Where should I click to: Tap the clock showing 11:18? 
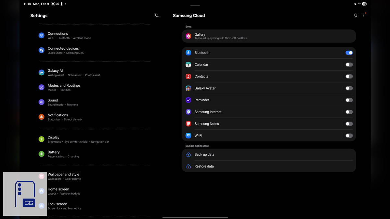coord(27,4)
